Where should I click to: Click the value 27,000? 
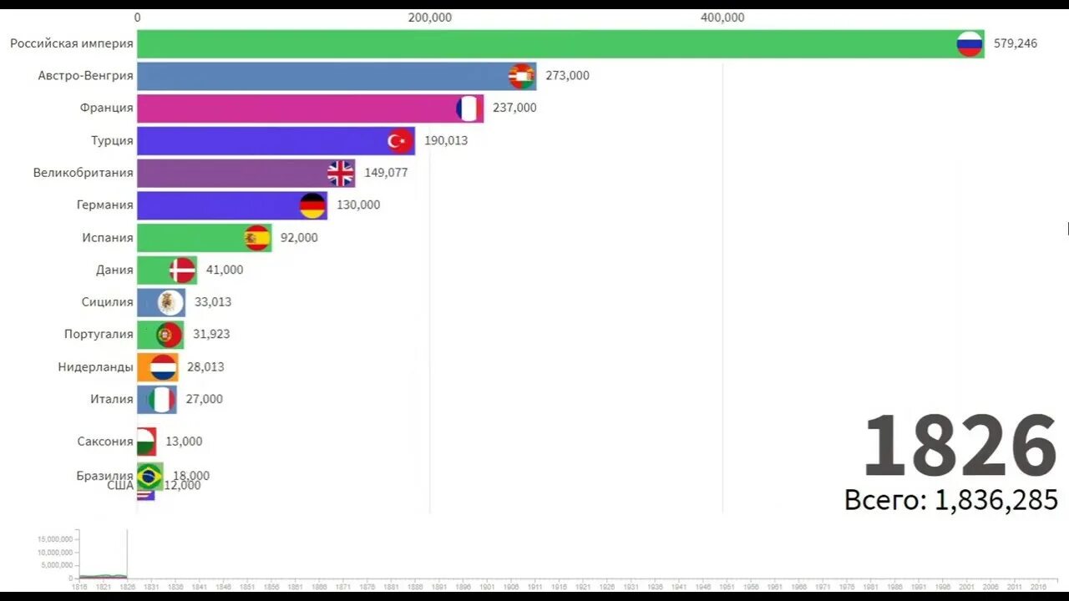pos(205,399)
